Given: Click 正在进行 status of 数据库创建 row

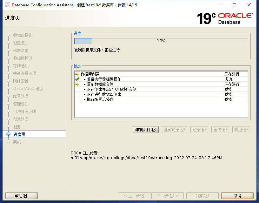Looking at the screenshot, I should pyautogui.click(x=232, y=74).
